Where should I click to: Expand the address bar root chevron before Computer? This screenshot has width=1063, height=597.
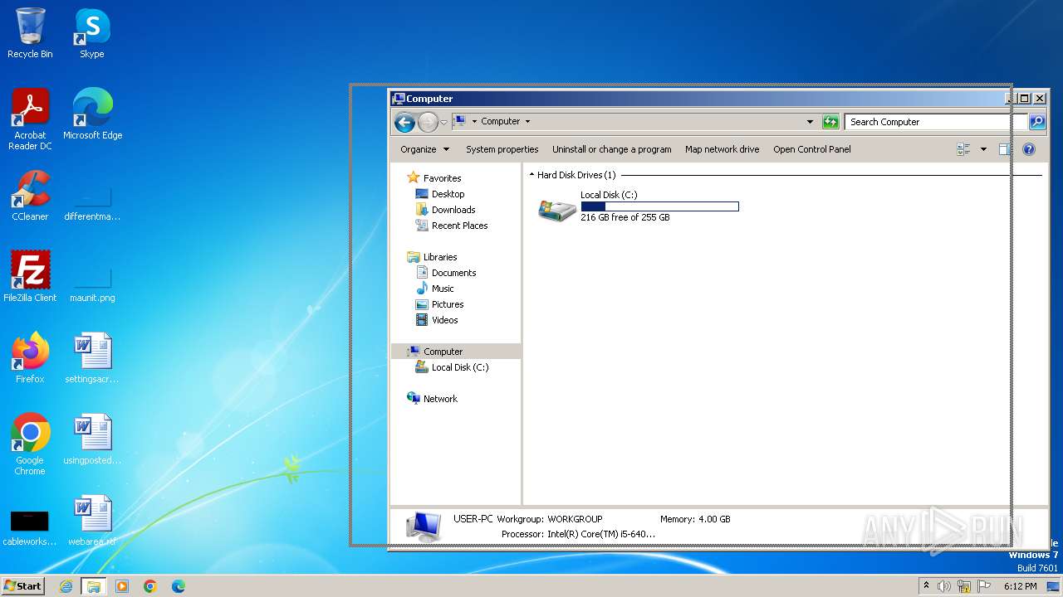coord(474,121)
